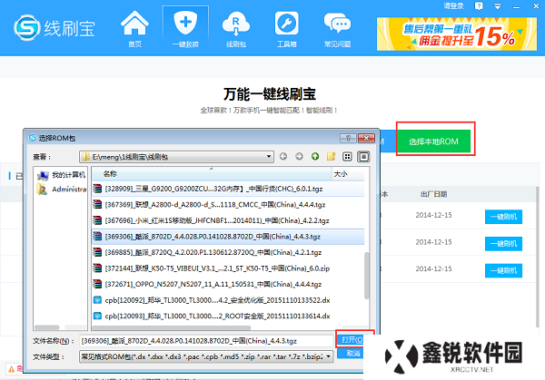545x380 pixels.
Task: Select 我的计算机 in the sidebar
Action: [61, 175]
